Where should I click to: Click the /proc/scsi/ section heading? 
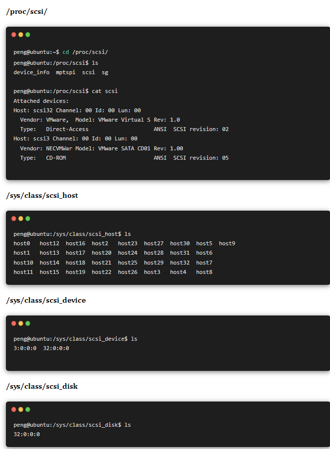coord(27,11)
